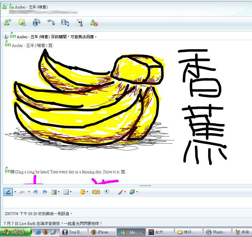Viewport: 252px width, 237px height.
Task: Start a video call with the webcam icon
Action: point(37,23)
